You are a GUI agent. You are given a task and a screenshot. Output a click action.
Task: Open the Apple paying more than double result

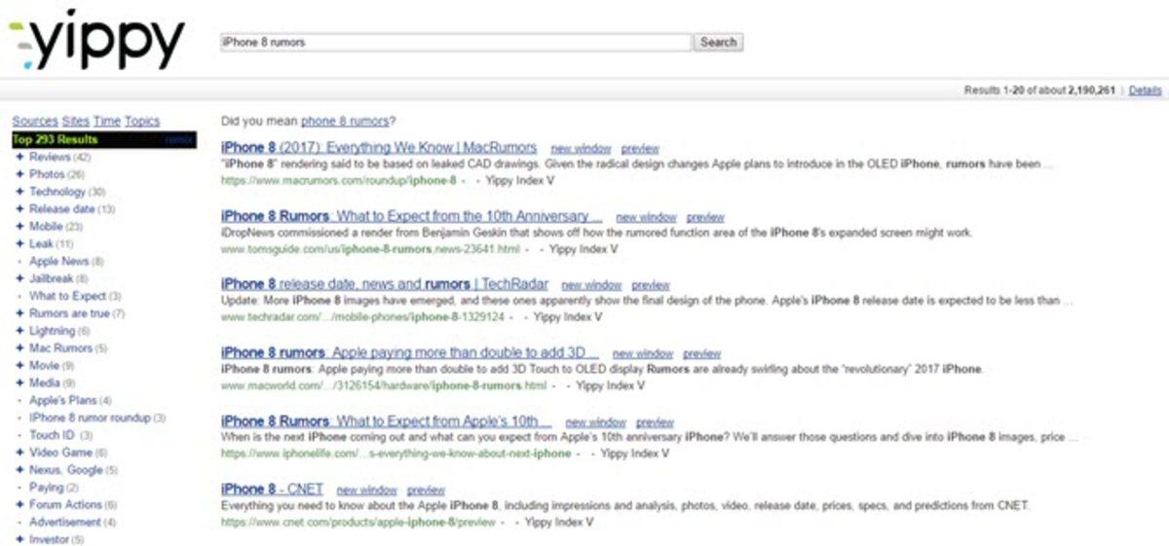pos(410,352)
